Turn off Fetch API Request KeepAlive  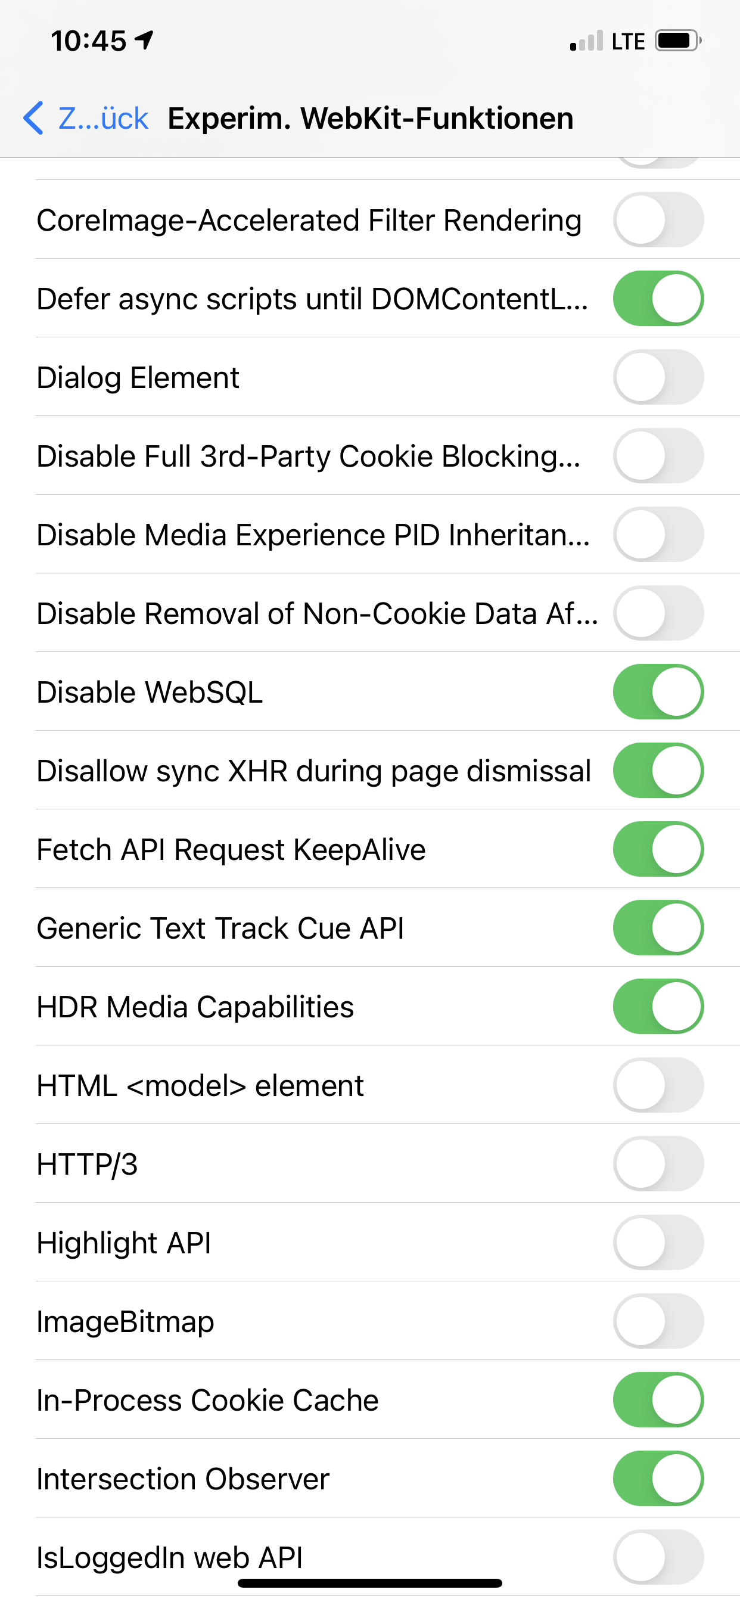tap(658, 849)
